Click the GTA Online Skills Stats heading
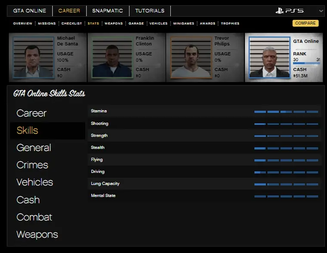 (49, 93)
